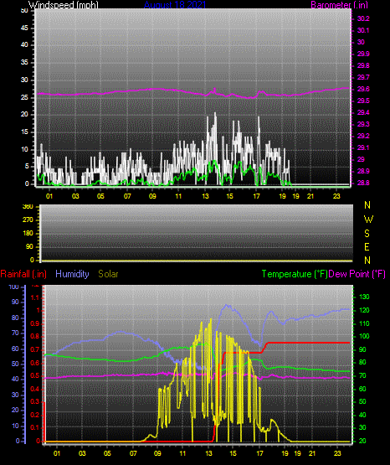Click temperature axis value 80
Screen dimensions: 390x465
click(362, 363)
